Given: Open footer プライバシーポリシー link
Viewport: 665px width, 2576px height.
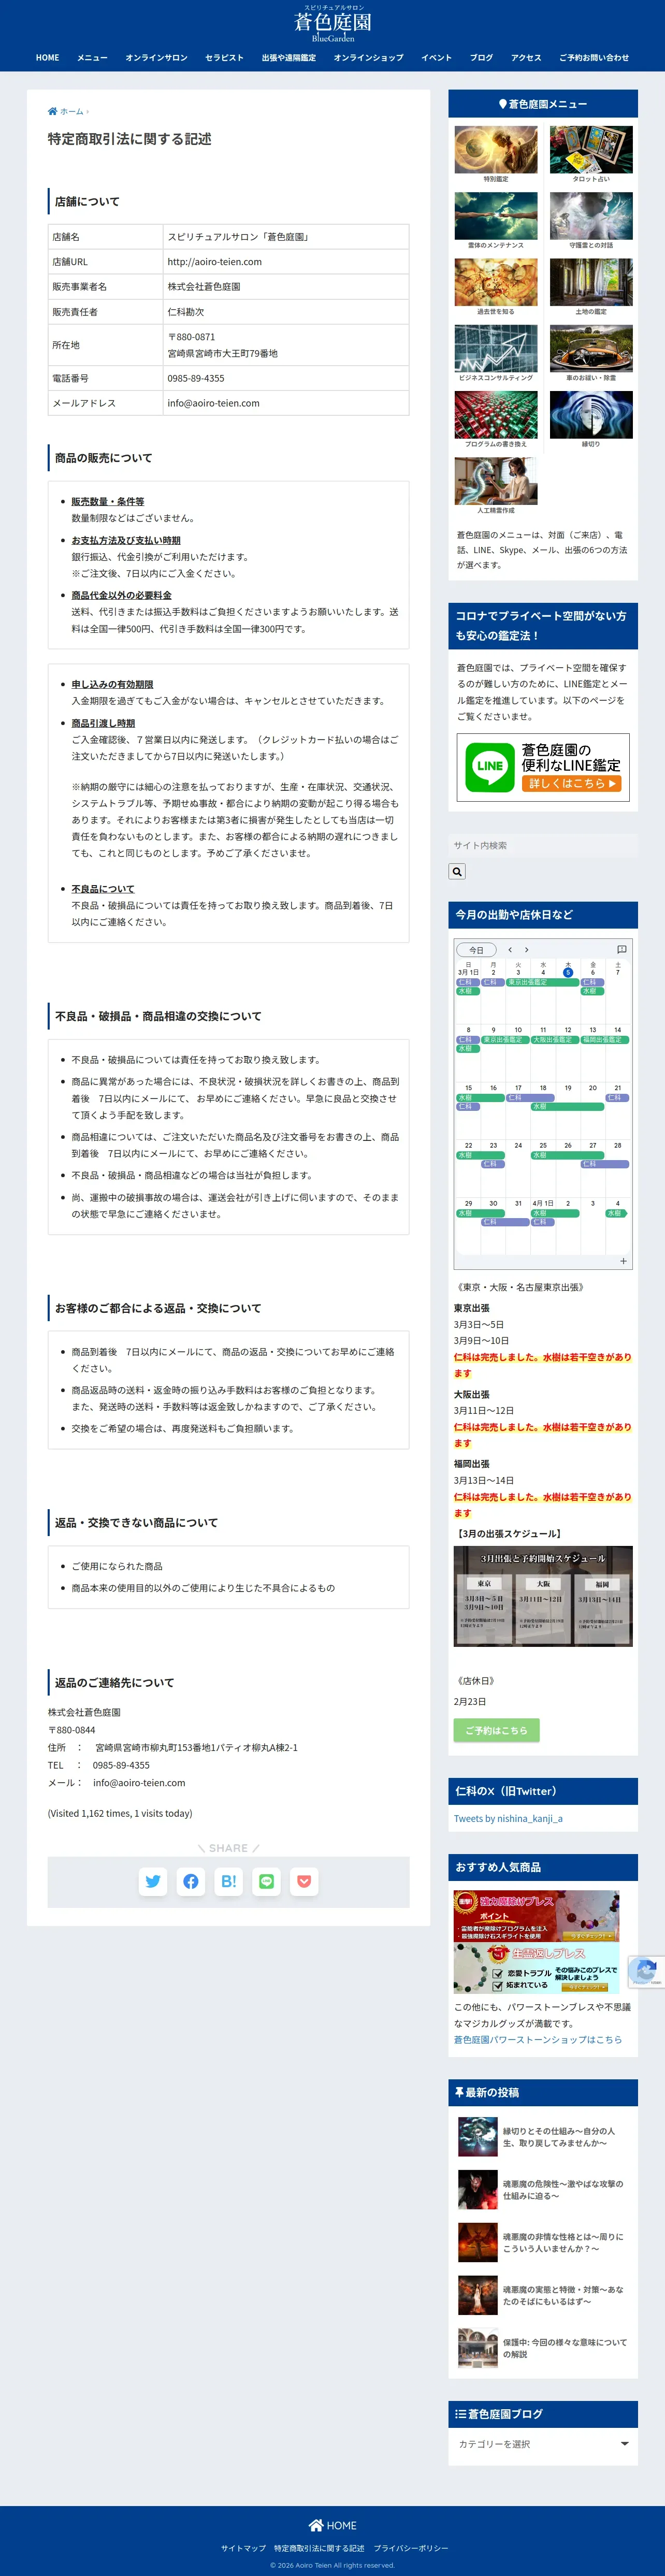Looking at the screenshot, I should coord(411,2548).
